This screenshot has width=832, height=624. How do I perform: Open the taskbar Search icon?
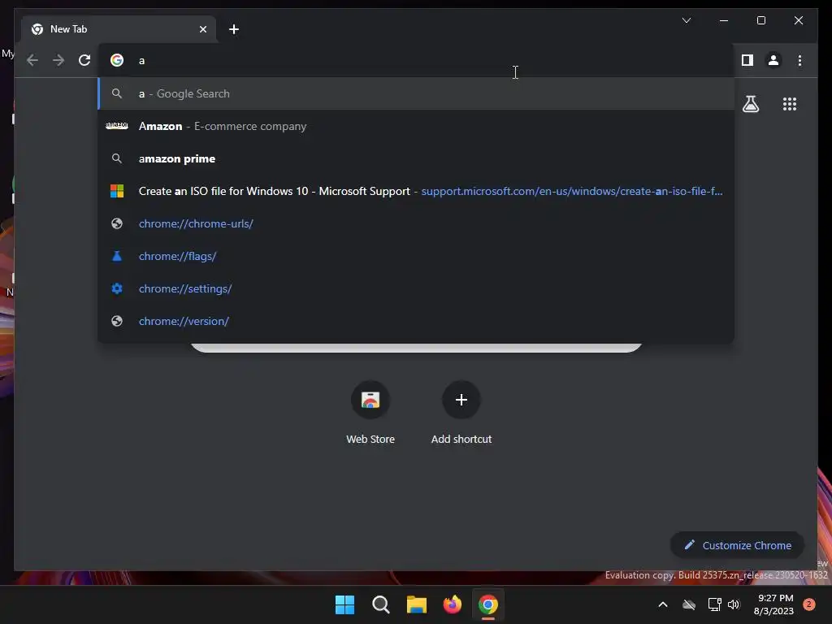380,604
